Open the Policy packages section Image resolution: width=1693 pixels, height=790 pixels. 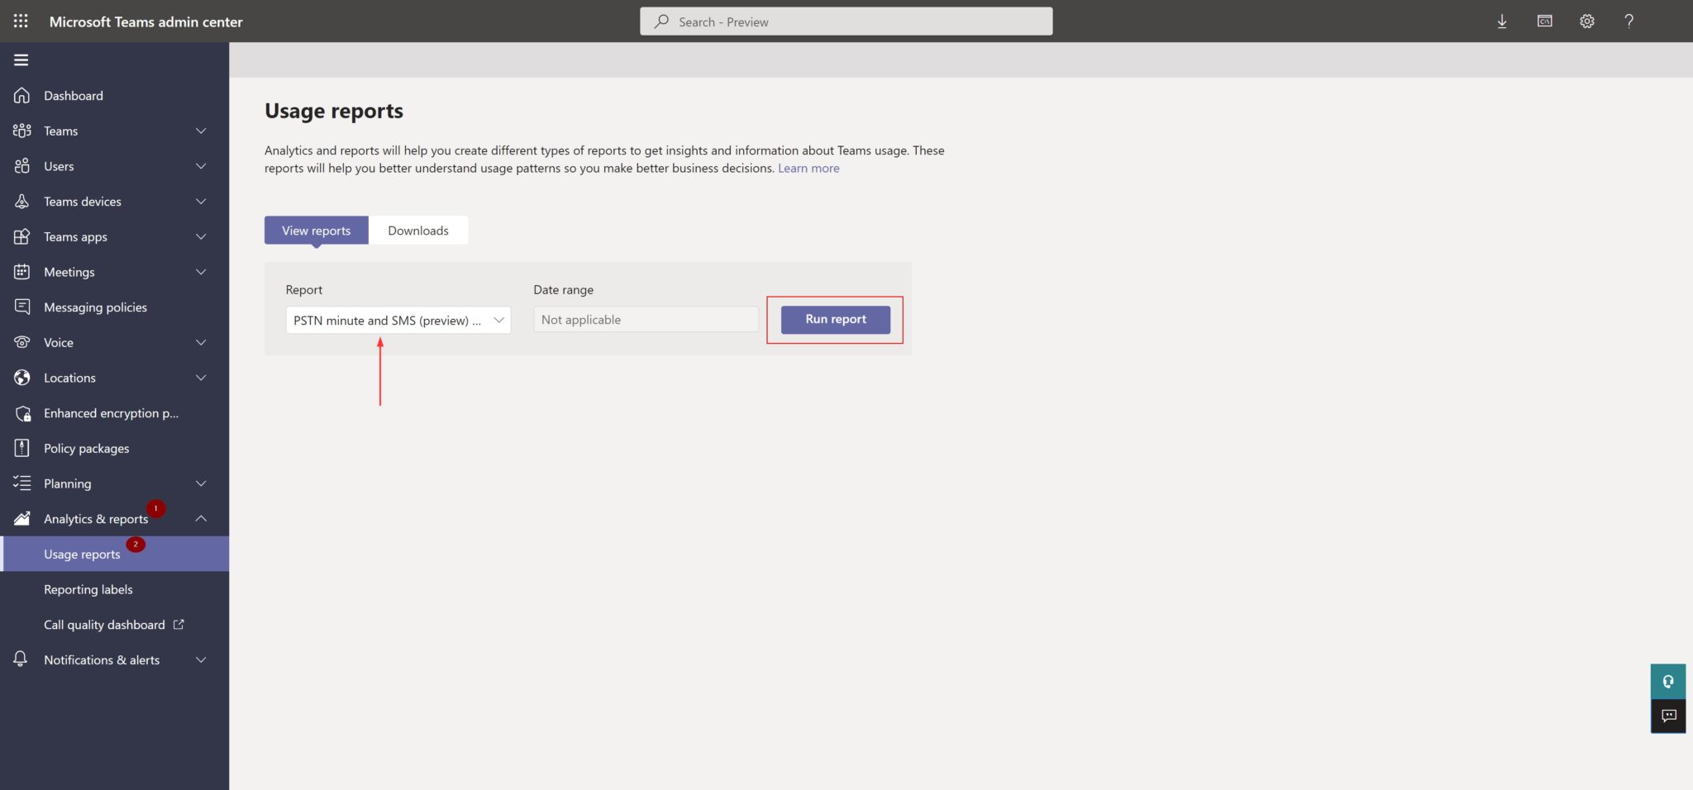point(85,448)
